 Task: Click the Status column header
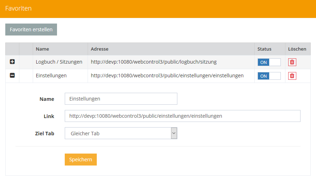[x=264, y=49]
